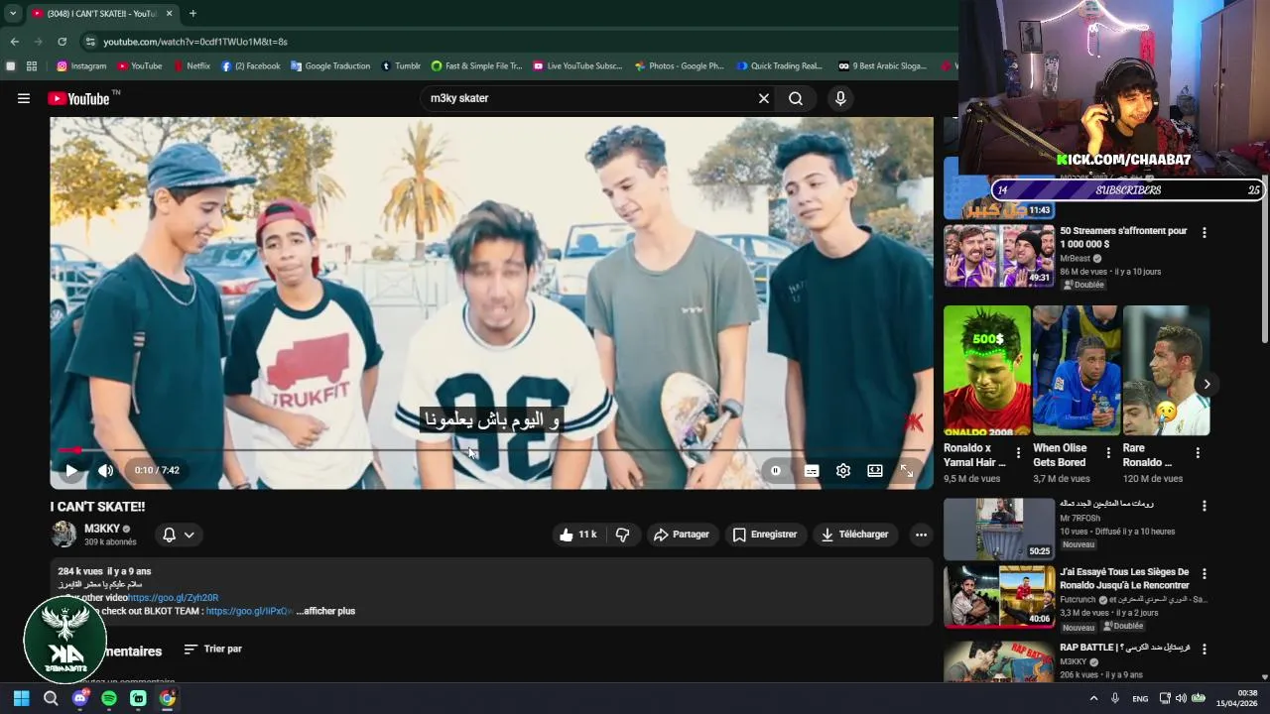Open Windows taskbar search
The height and width of the screenshot is (714, 1270).
(x=51, y=698)
